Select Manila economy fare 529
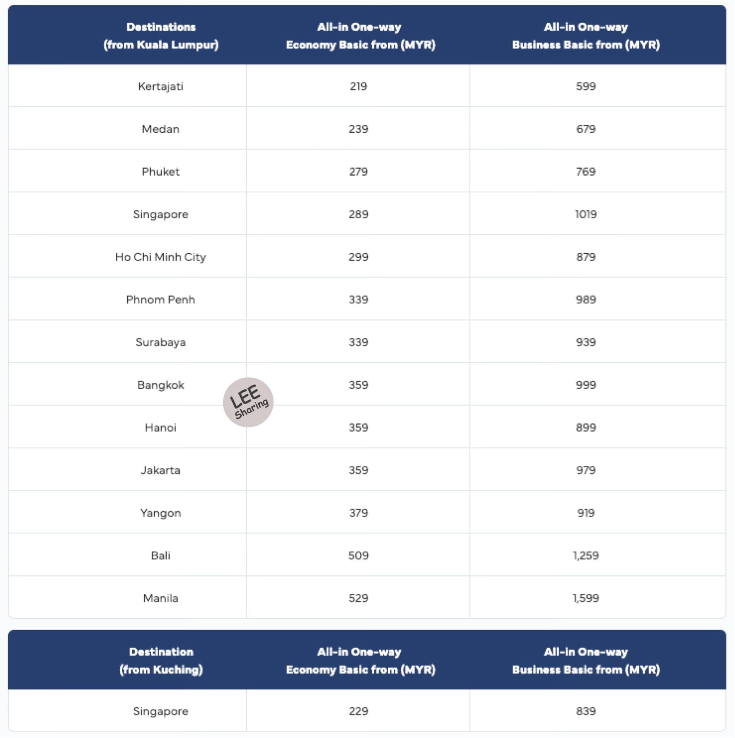735x738 pixels. [358, 598]
